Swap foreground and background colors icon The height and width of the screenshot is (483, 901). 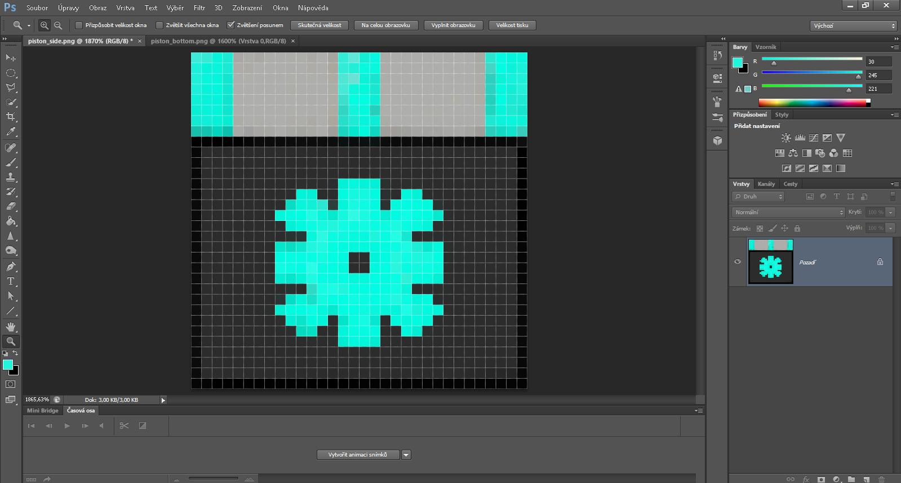(x=15, y=353)
